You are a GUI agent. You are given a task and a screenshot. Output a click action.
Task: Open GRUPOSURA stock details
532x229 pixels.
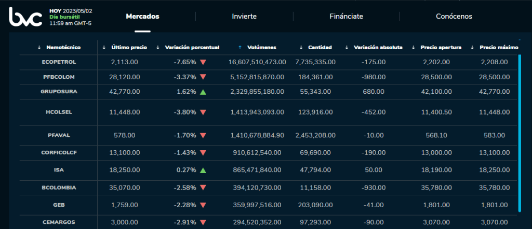pos(59,92)
